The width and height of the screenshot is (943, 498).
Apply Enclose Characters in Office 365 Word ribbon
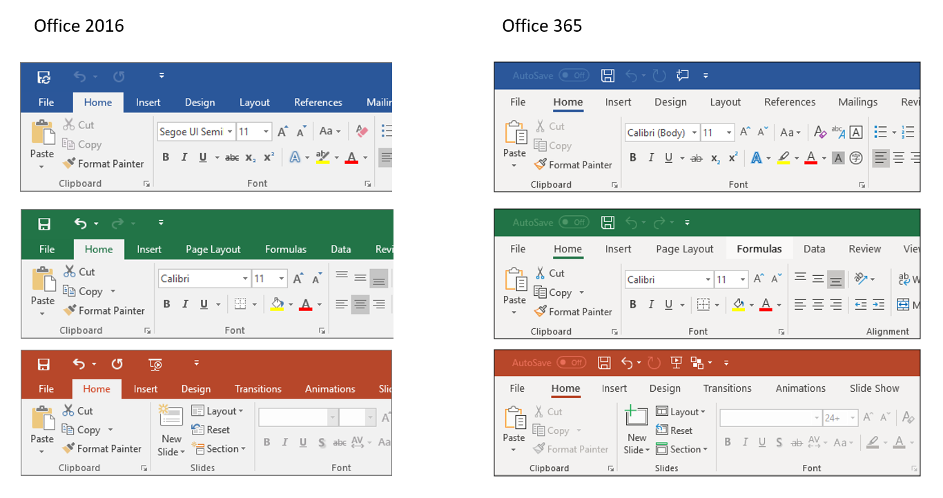click(x=856, y=158)
